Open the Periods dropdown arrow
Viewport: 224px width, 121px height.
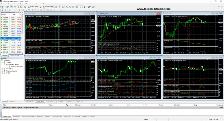point(91,7)
